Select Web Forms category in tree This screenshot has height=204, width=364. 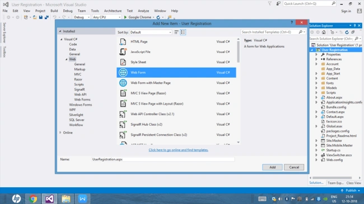pyautogui.click(x=82, y=99)
